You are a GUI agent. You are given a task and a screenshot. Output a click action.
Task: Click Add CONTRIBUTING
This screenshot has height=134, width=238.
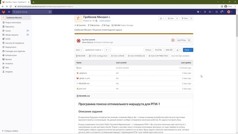(x=158, y=56)
